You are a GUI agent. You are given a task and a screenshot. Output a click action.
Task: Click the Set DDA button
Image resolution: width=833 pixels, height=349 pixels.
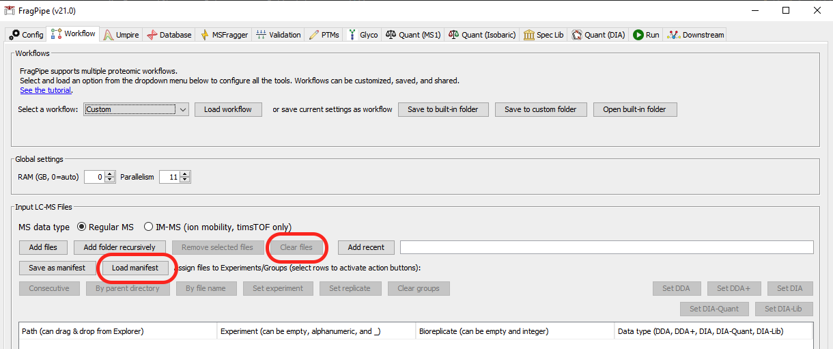(x=677, y=288)
